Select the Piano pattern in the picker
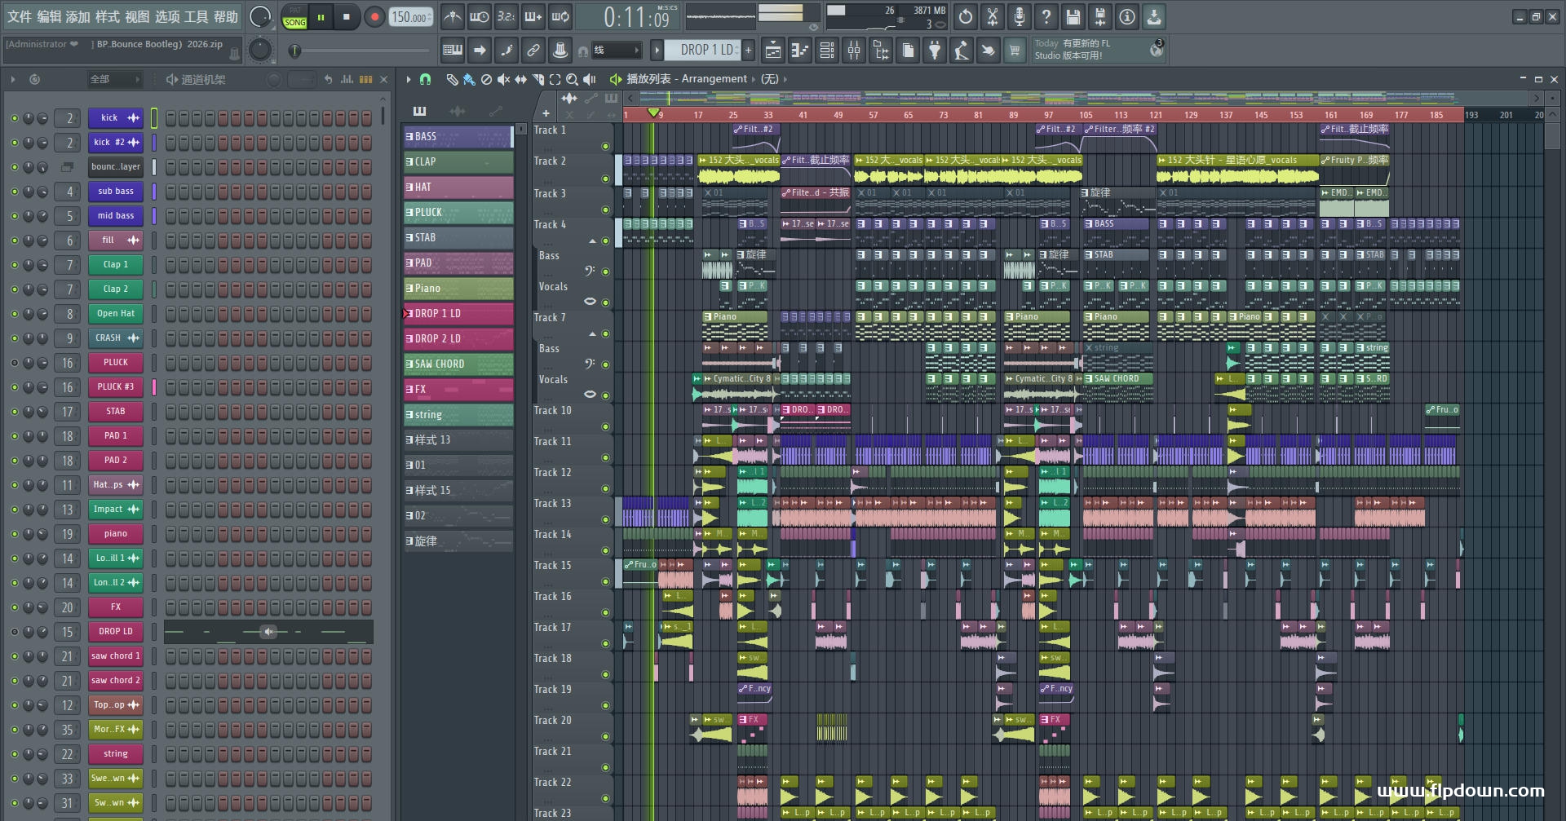Viewport: 1566px width, 821px height. pos(458,289)
